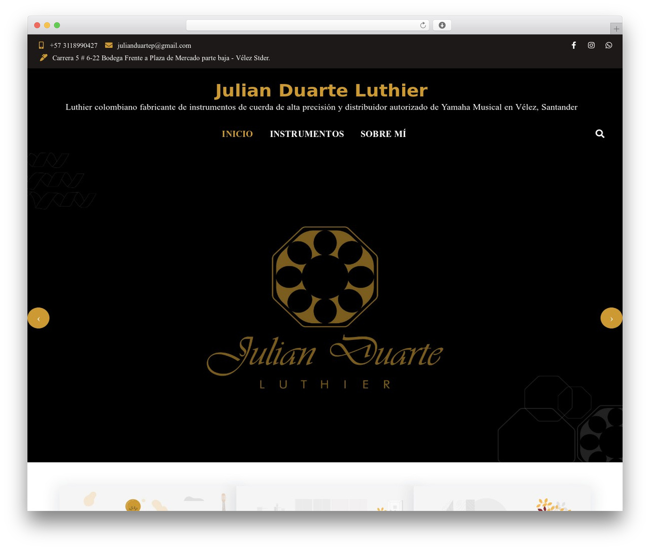Click the email envelope icon
Image resolution: width=650 pixels, height=550 pixels.
(109, 45)
